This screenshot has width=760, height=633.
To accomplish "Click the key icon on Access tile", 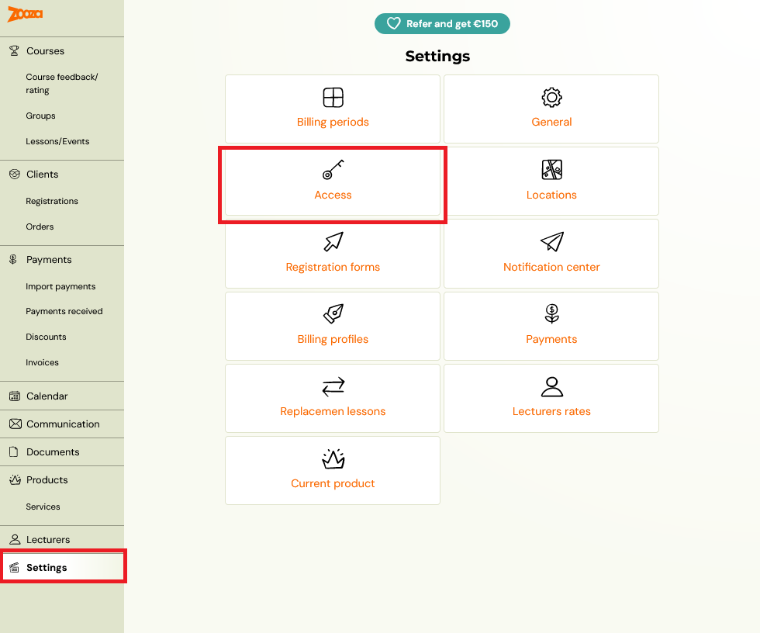I will click(x=333, y=169).
